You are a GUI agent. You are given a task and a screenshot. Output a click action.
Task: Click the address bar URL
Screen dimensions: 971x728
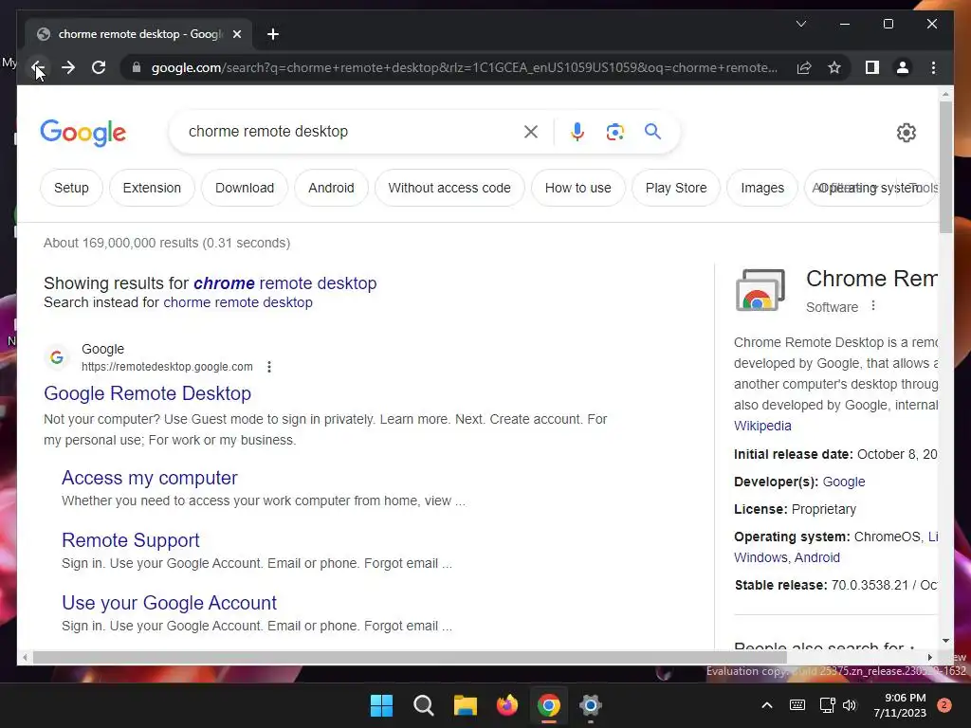465,67
